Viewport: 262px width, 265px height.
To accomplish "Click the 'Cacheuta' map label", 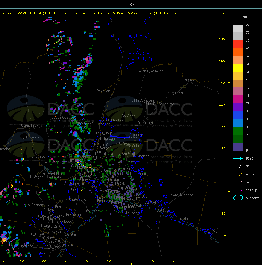I will tap(54, 177).
